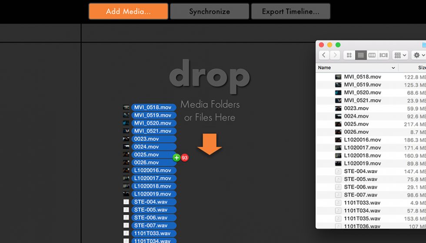Click the 1101T033.wav audio file icon

click(x=338, y=203)
